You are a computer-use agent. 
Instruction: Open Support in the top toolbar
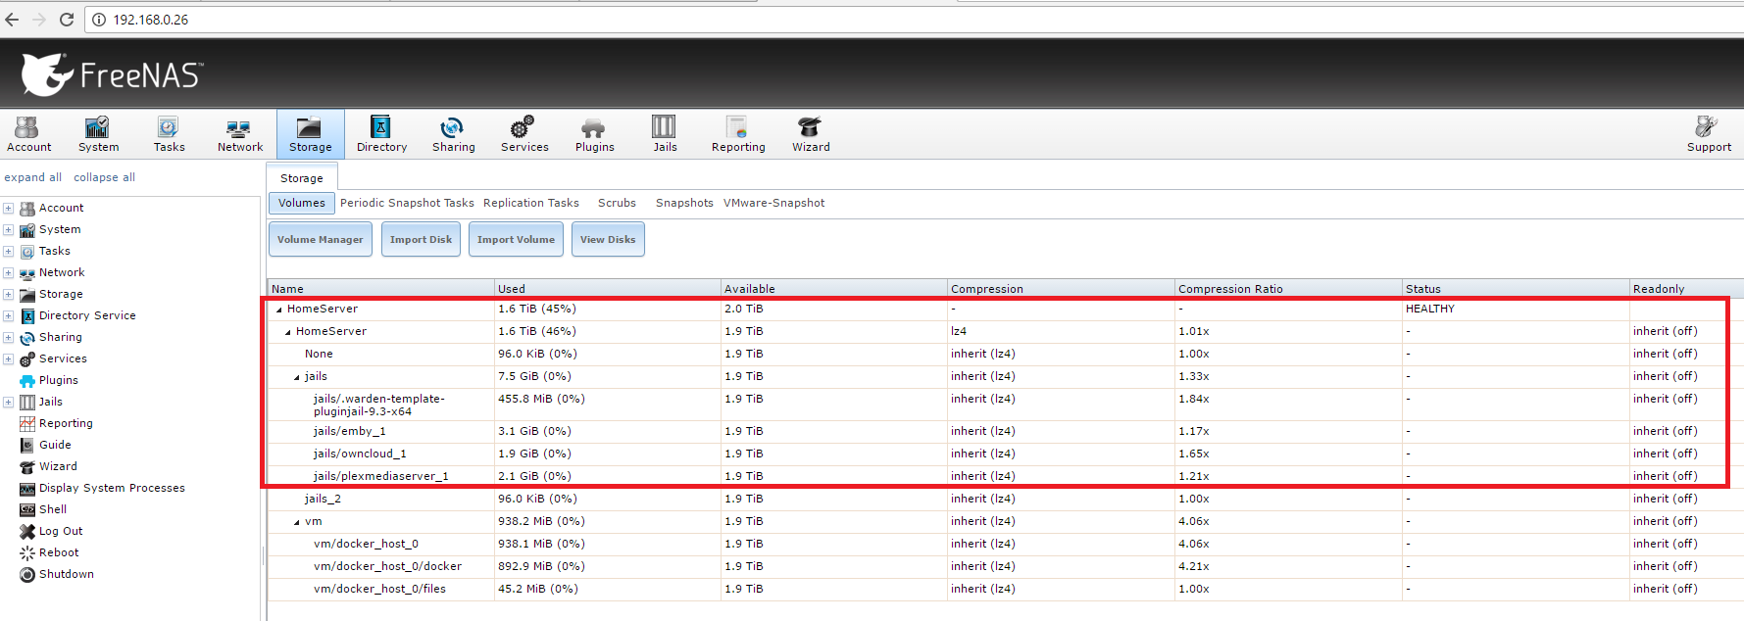click(x=1709, y=134)
